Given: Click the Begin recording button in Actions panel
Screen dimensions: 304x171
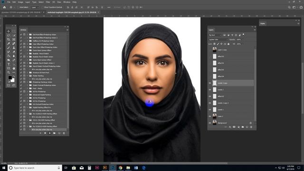Looking at the screenshot, I should tap(45, 133).
